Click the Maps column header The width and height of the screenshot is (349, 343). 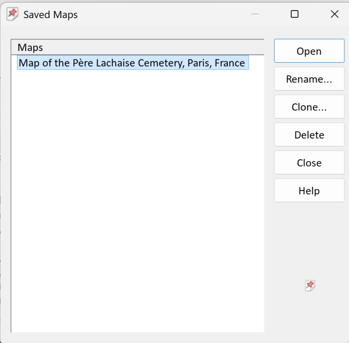click(x=138, y=47)
